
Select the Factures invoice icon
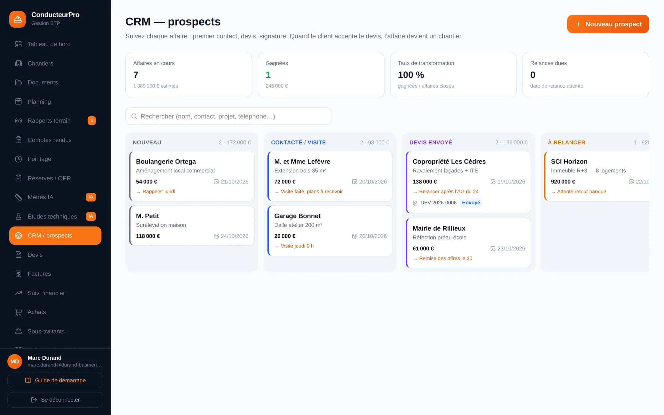click(x=18, y=274)
